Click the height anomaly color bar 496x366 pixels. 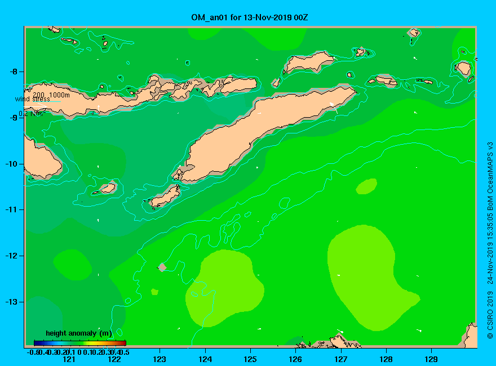click(80, 343)
